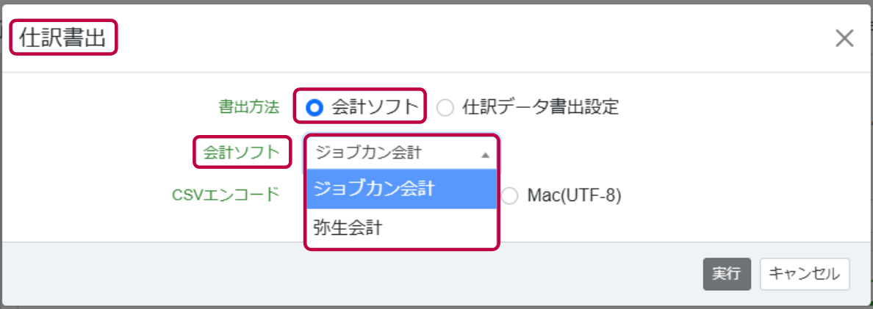The width and height of the screenshot is (873, 309).
Task: Select the 会計ソフト radio button circle
Action: point(315,106)
